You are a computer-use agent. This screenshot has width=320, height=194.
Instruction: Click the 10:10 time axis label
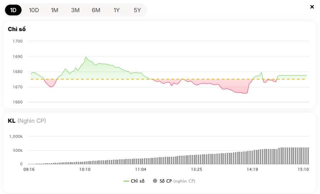[x=85, y=169]
